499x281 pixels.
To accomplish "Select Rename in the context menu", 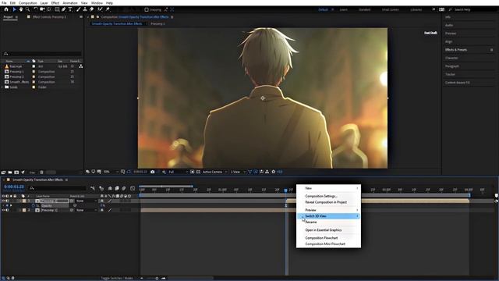I will 311,222.
